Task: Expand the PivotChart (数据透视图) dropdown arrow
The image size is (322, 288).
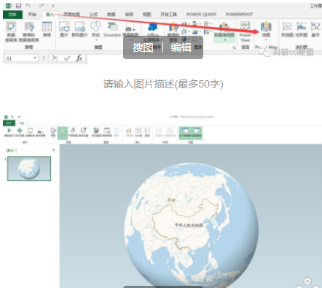Action: pyautogui.click(x=225, y=40)
